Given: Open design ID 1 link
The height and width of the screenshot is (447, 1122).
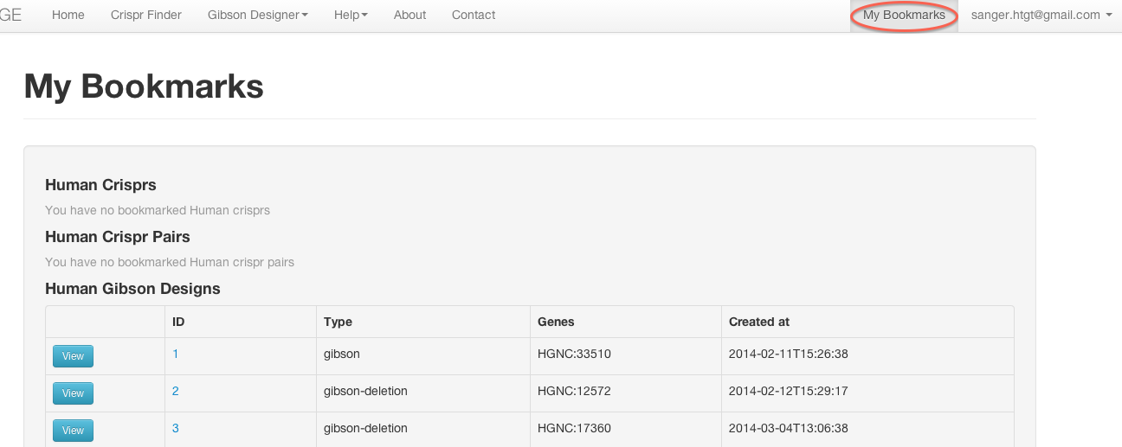Looking at the screenshot, I should (x=176, y=354).
